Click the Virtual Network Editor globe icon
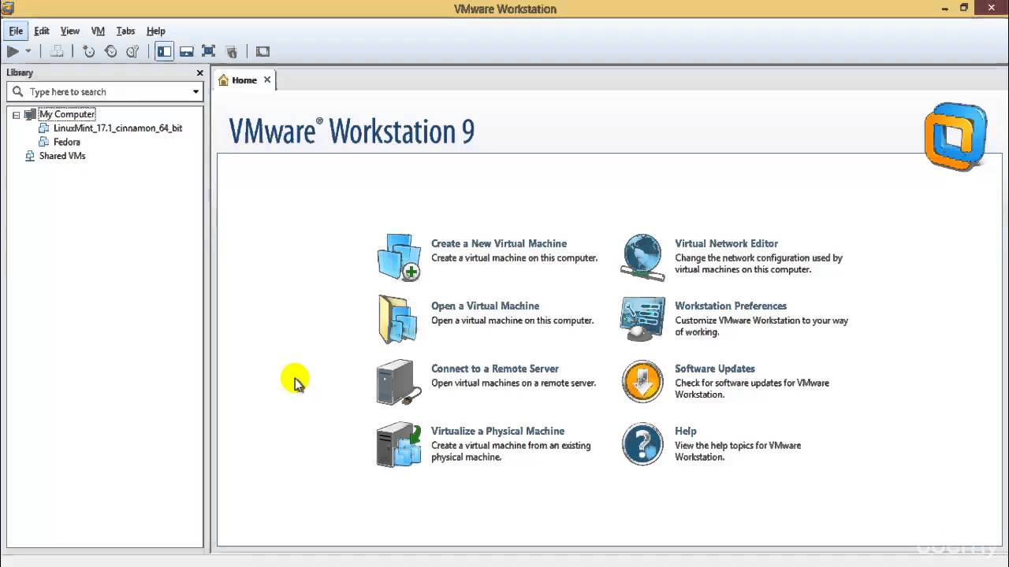1009x567 pixels. pyautogui.click(x=642, y=257)
